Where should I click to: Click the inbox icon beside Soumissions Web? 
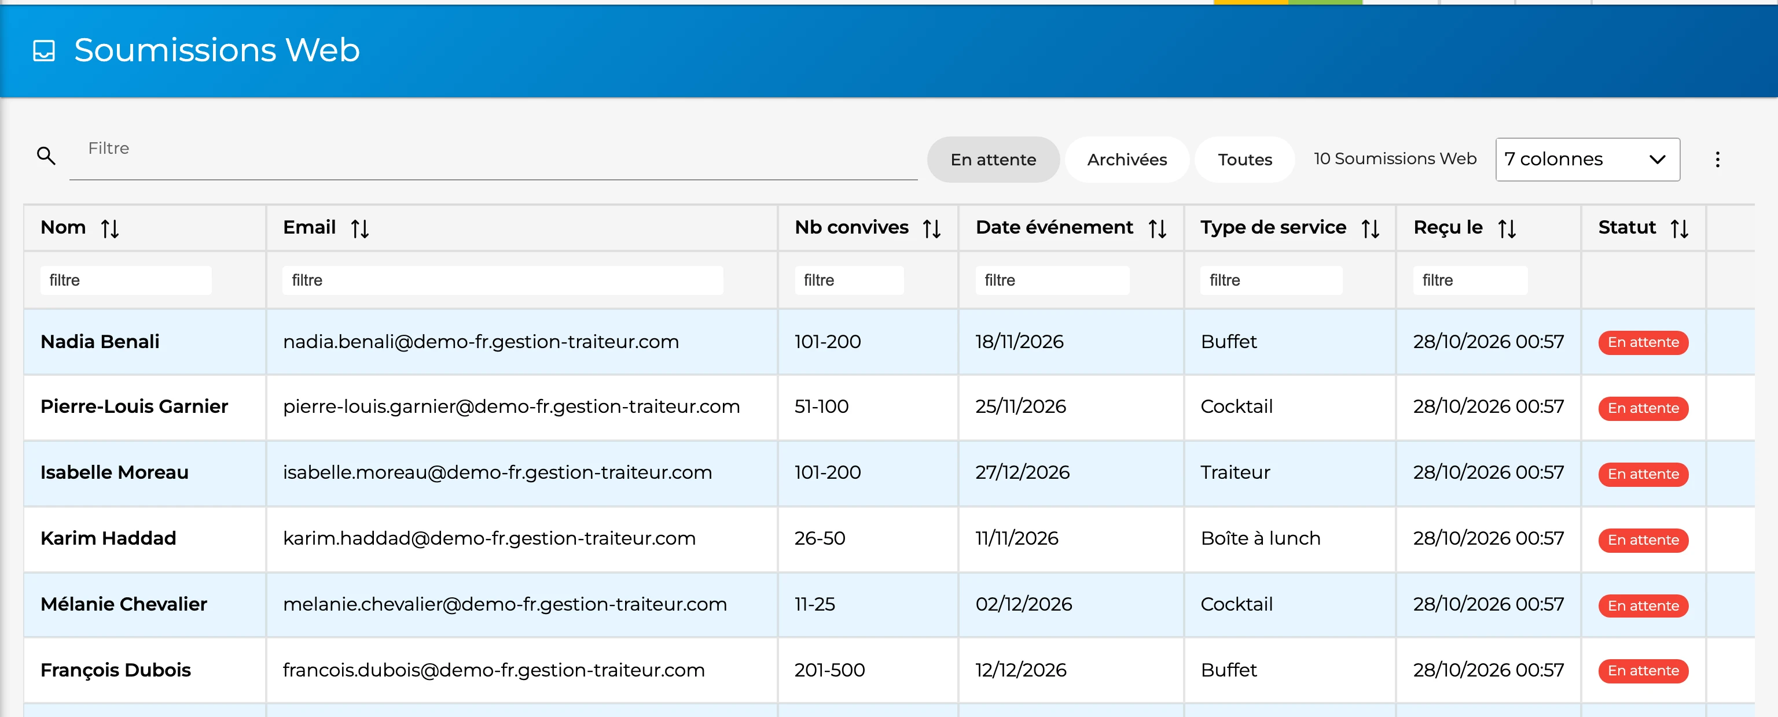44,50
